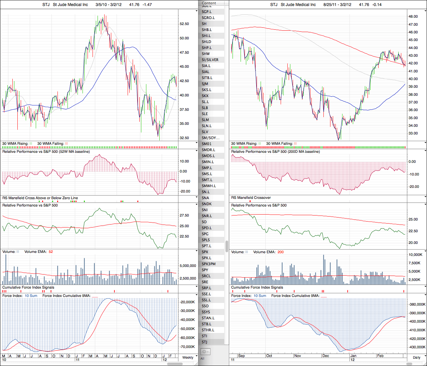
Task: Select the highlighted STJ symbol row
Action: (204, 342)
